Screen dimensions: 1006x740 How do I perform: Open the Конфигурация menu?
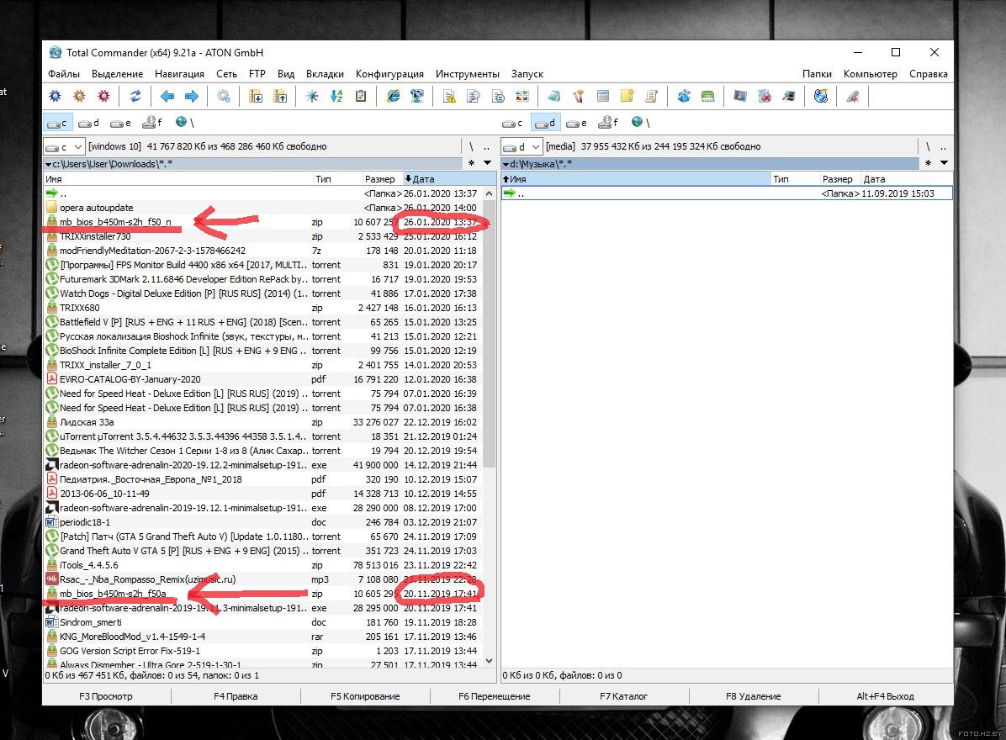[x=389, y=74]
